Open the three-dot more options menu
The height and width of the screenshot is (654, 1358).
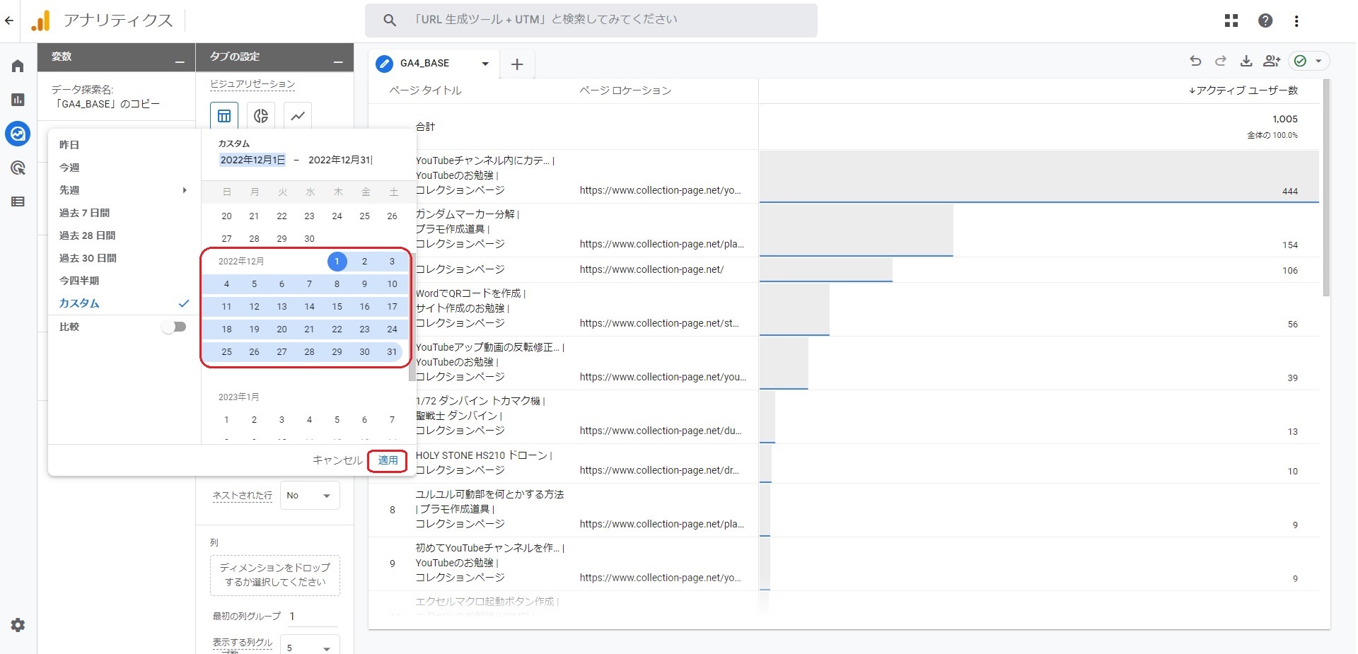(x=1296, y=21)
